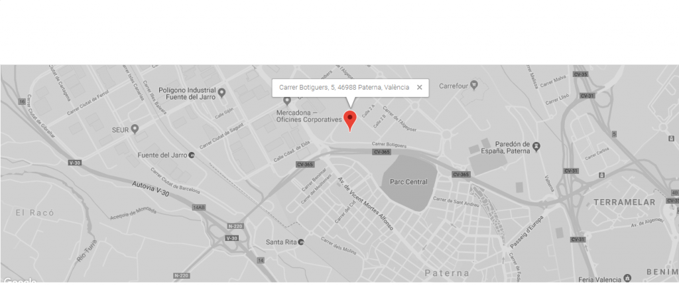Click the Santa Rita metro station icon
The height and width of the screenshot is (286, 679).
pos(302,242)
